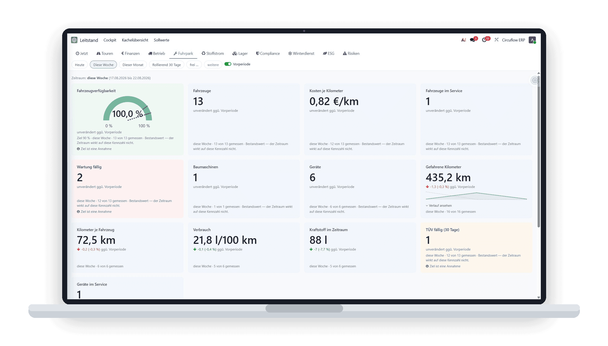Click the Baumaschinen tile title
Screen dimensions: 608x346
click(x=205, y=167)
